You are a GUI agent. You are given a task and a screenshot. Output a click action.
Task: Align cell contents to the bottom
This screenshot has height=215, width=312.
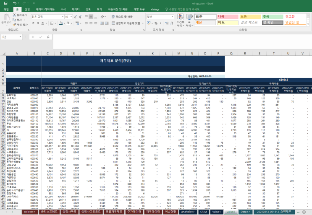(x=95, y=17)
